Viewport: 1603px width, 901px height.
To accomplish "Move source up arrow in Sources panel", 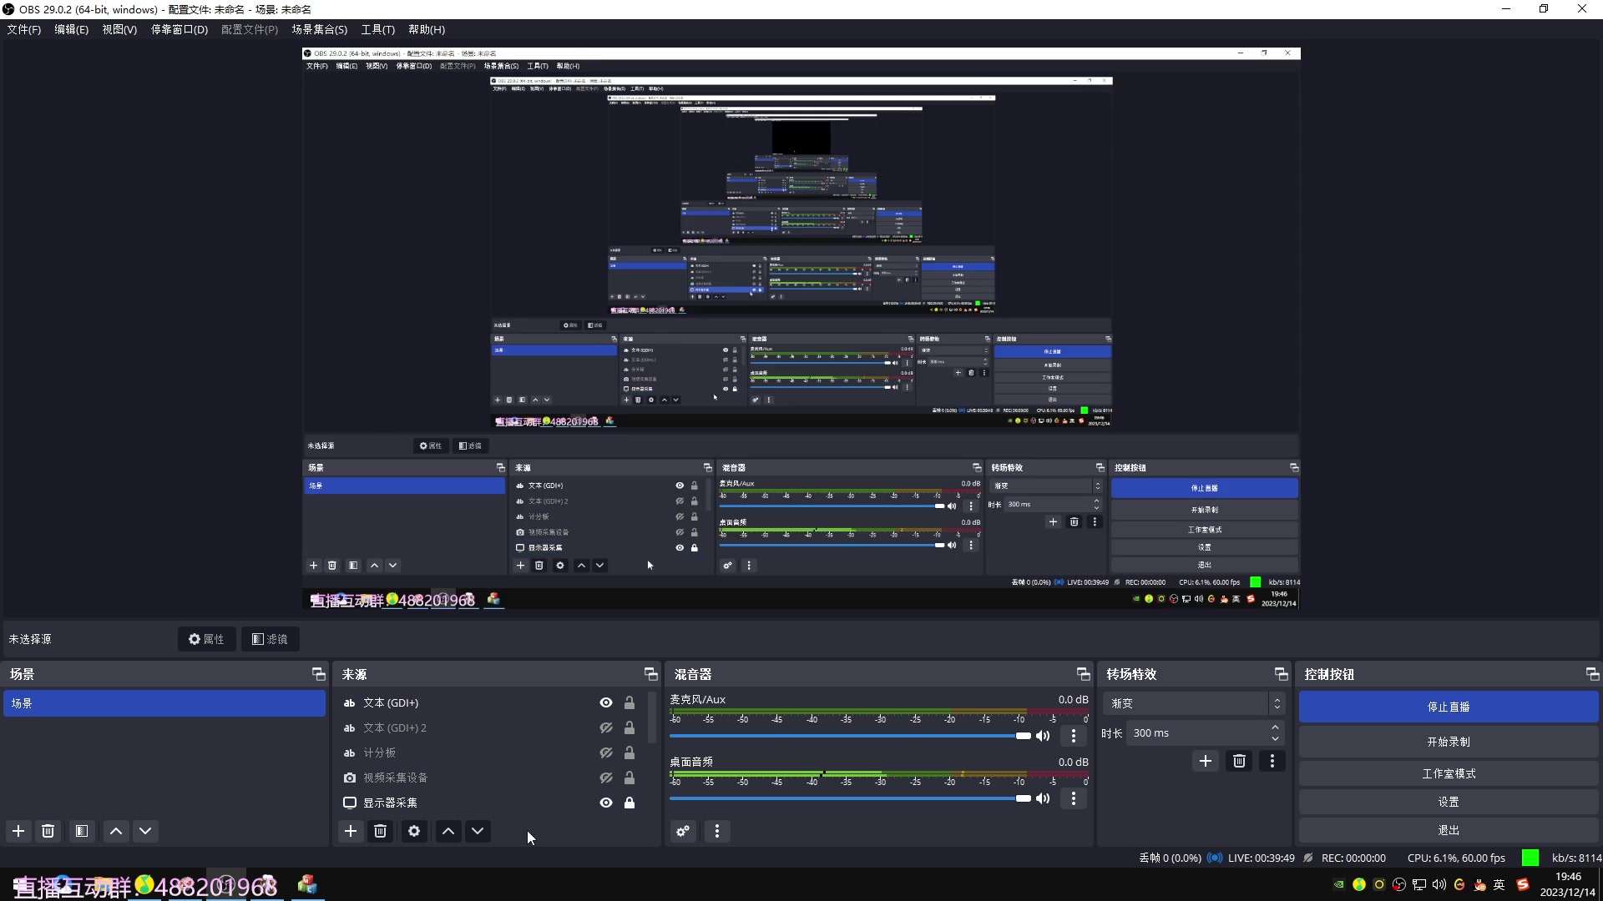I will tap(448, 831).
